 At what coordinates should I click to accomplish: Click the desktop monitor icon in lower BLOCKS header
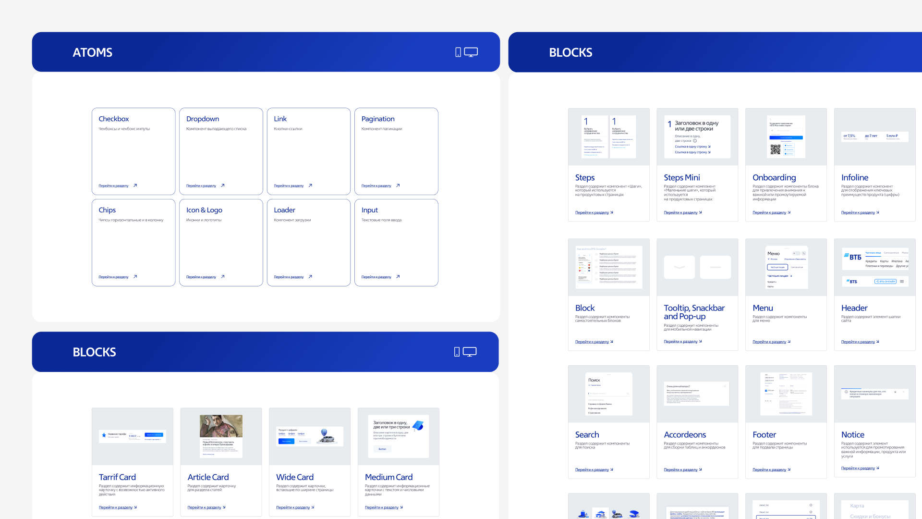coord(469,352)
